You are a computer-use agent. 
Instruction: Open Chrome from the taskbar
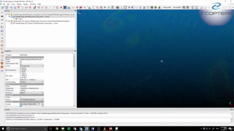click(57, 128)
